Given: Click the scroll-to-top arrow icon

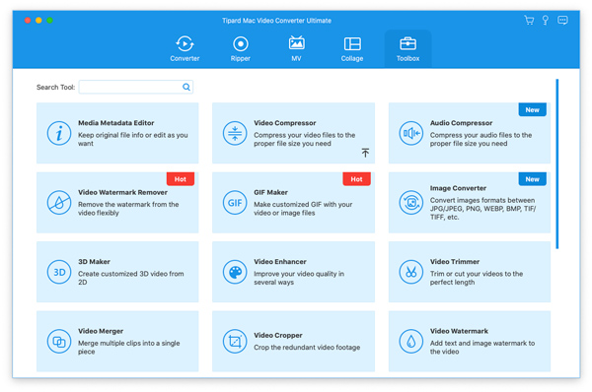Looking at the screenshot, I should coord(365,153).
